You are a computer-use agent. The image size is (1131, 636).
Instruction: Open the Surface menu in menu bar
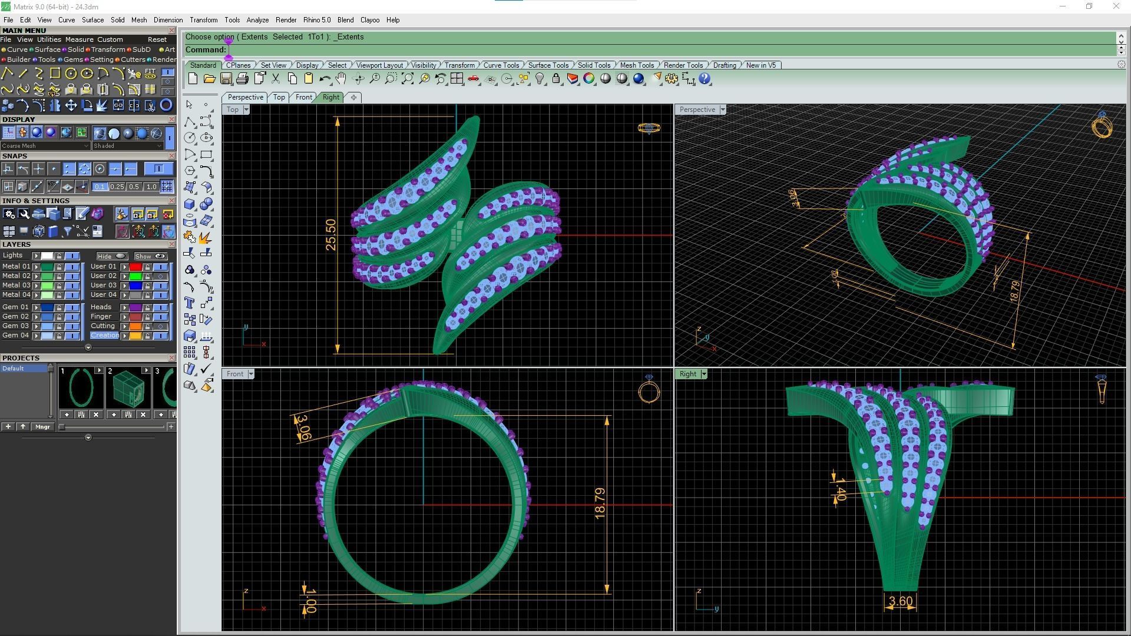click(x=92, y=20)
